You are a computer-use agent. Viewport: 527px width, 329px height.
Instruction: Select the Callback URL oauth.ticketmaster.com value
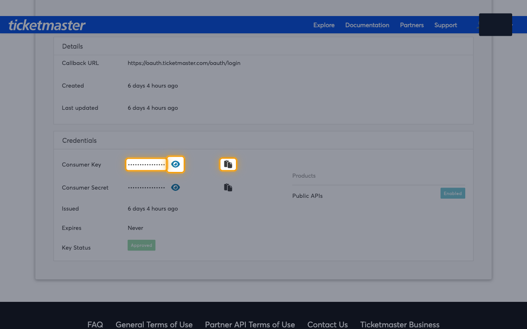(x=184, y=63)
